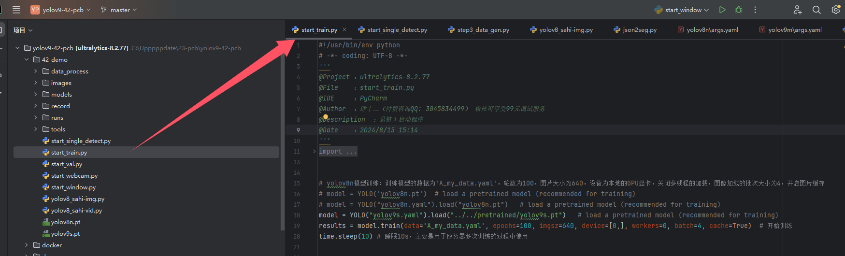Click the python icon of start_val.py row
The height and width of the screenshot is (256, 845).
46,164
